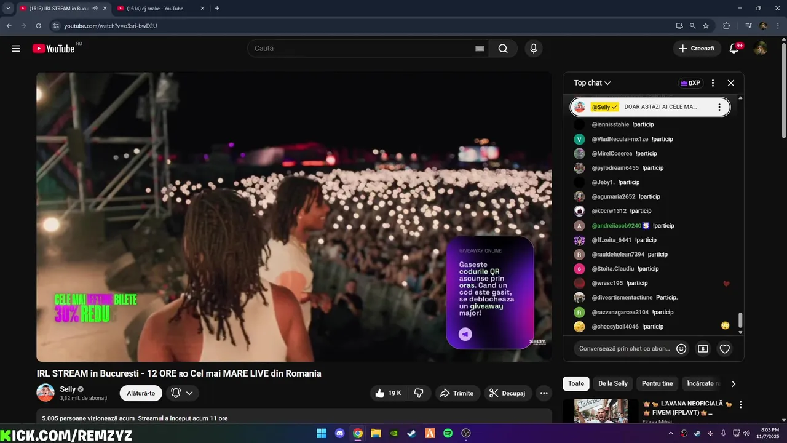
Task: Open Discord from the taskbar
Action: tap(339, 433)
